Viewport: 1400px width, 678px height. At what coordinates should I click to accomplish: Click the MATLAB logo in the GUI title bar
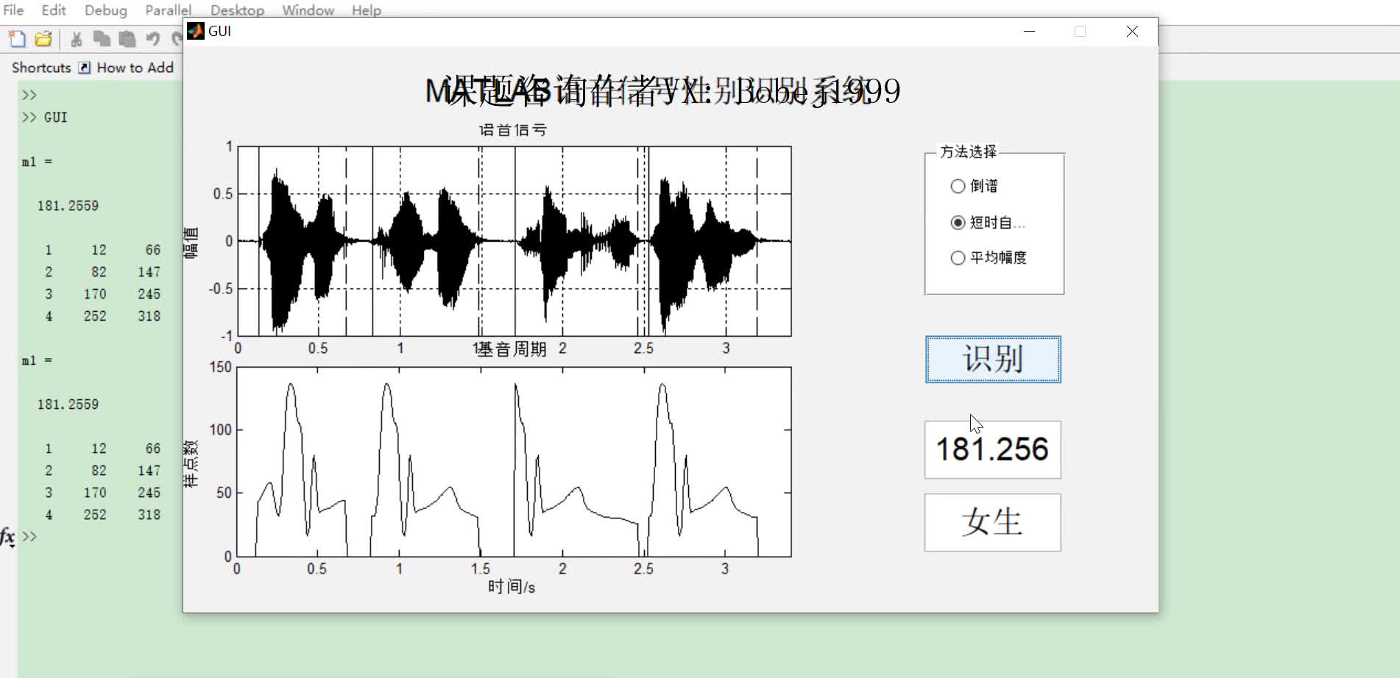click(x=196, y=31)
